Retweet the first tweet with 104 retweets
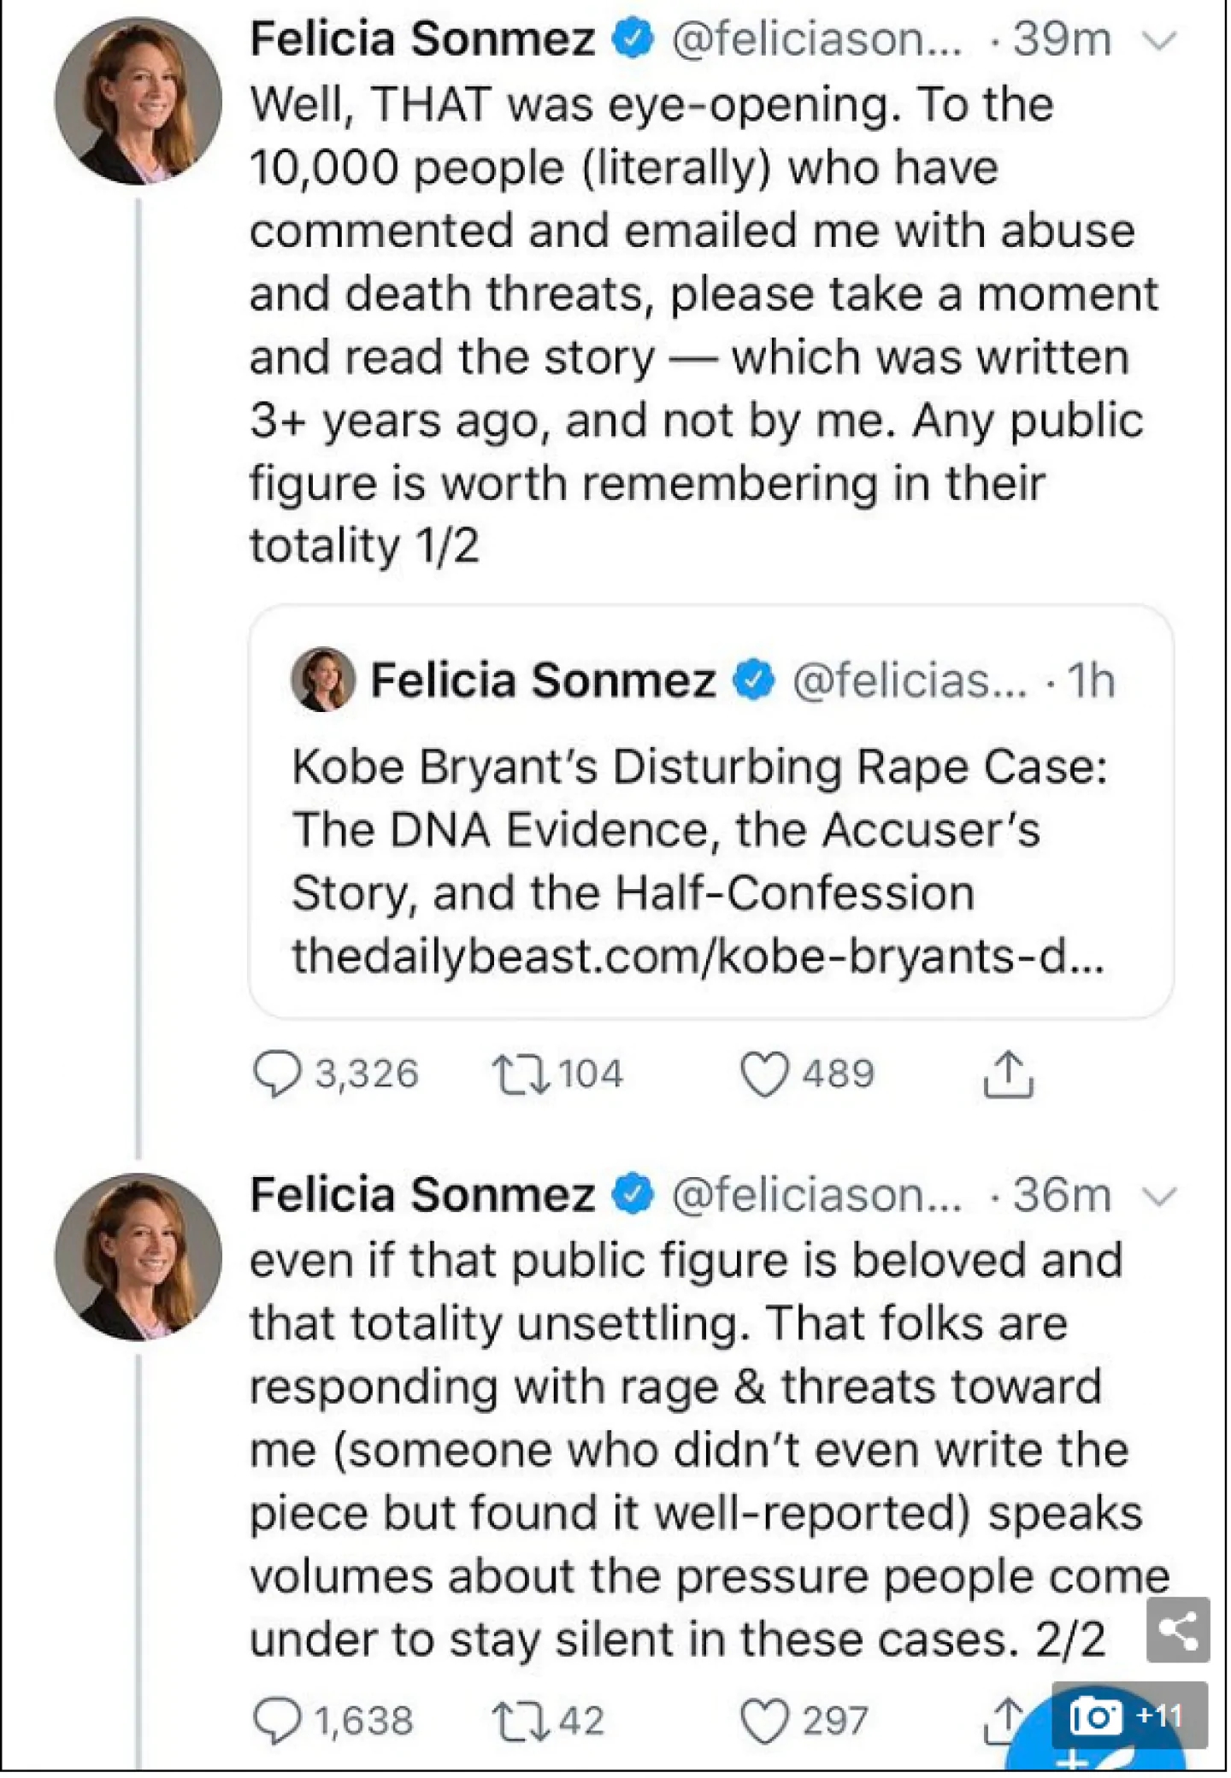This screenshot has height=1778, width=1231. click(520, 1074)
